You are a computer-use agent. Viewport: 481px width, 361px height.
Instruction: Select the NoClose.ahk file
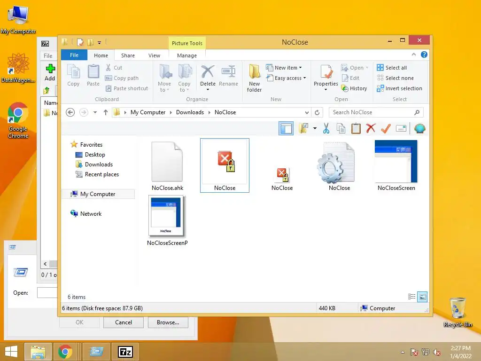point(167,166)
